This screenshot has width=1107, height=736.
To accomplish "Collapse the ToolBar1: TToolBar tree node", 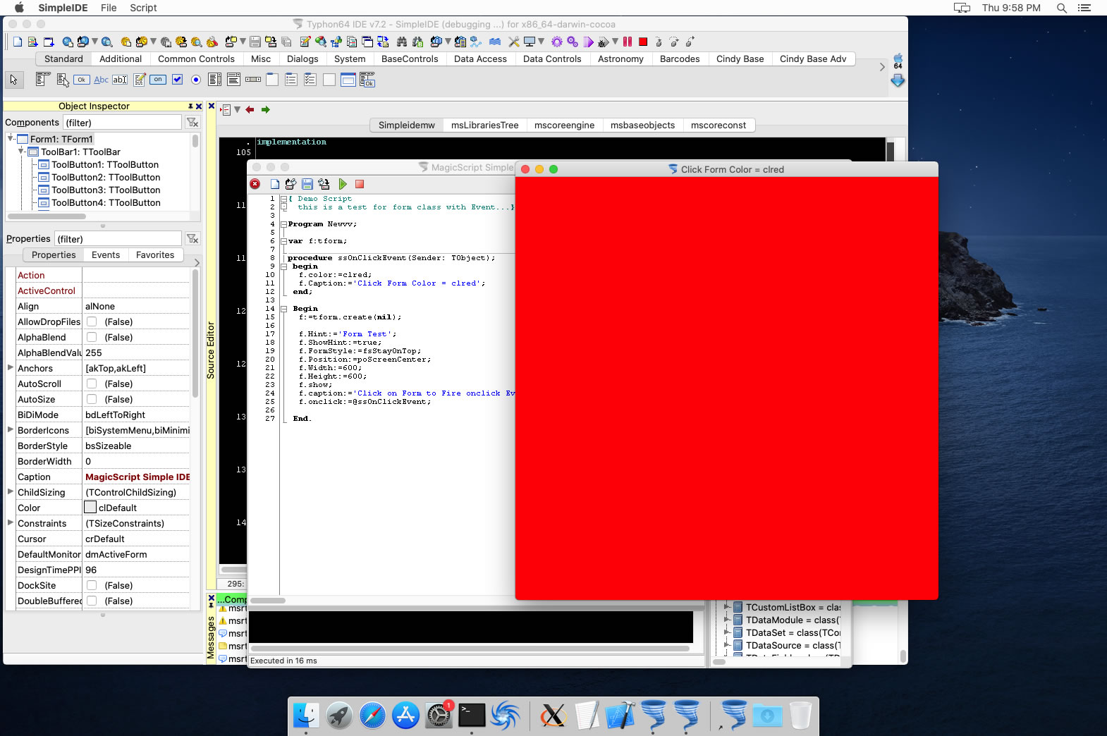I will 22,151.
